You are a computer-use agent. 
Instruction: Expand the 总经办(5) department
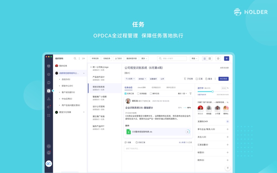[59, 80]
